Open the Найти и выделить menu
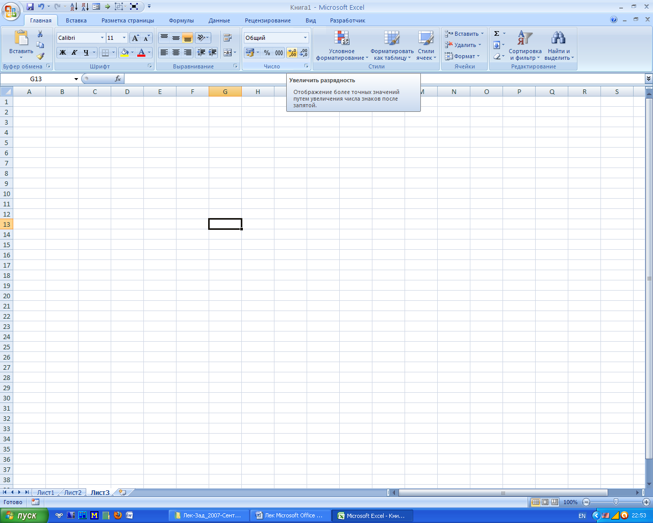This screenshot has width=653, height=523. coord(559,45)
